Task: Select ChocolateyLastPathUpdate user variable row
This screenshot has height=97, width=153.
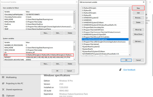Action: [x=39, y=15]
